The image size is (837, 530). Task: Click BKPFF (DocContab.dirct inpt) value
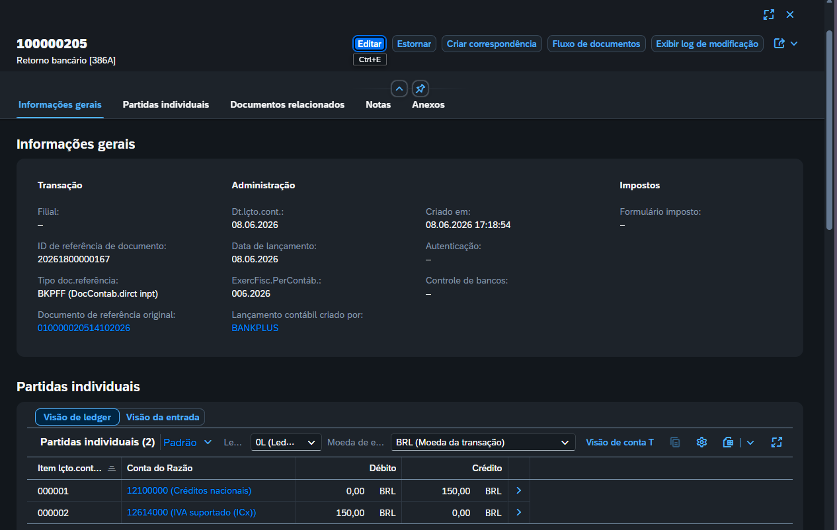coord(98,293)
